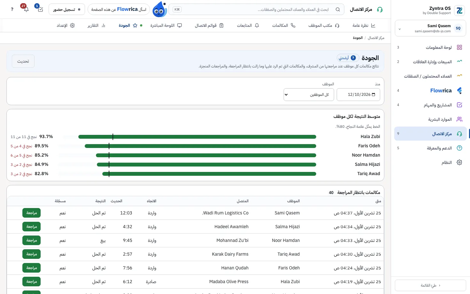The height and width of the screenshot is (294, 470).
Task: Switch to the المتابعات tab
Action: (x=248, y=26)
